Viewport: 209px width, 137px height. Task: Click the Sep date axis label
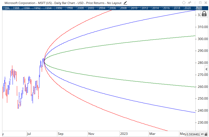60,134
